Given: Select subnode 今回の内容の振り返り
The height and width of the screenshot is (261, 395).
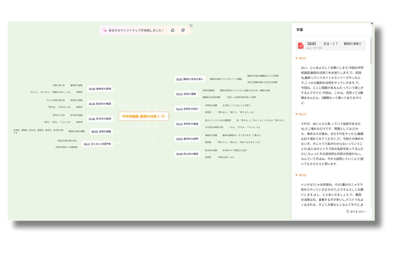Looking at the screenshot, I should (67, 141).
